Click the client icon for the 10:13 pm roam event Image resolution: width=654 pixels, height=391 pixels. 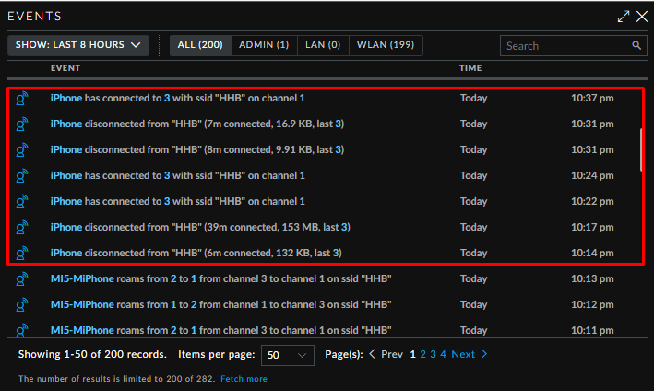(x=22, y=279)
